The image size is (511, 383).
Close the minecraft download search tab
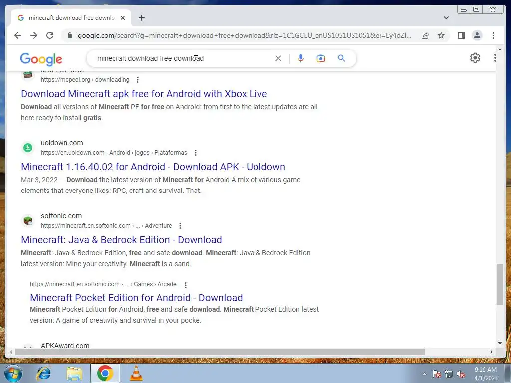[x=123, y=18]
